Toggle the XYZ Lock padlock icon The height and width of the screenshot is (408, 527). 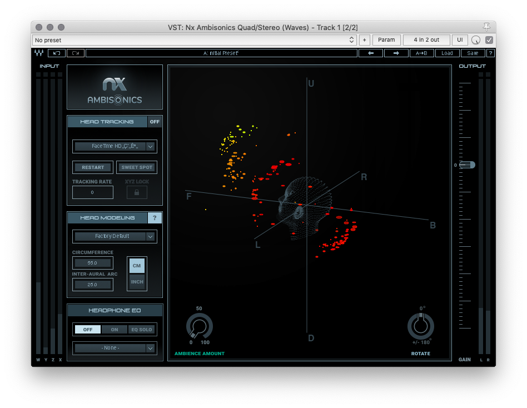click(137, 192)
